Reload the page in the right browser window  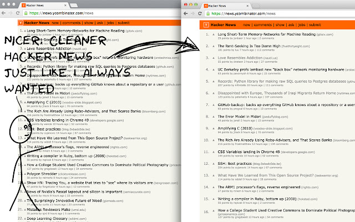pyautogui.click(x=200, y=13)
